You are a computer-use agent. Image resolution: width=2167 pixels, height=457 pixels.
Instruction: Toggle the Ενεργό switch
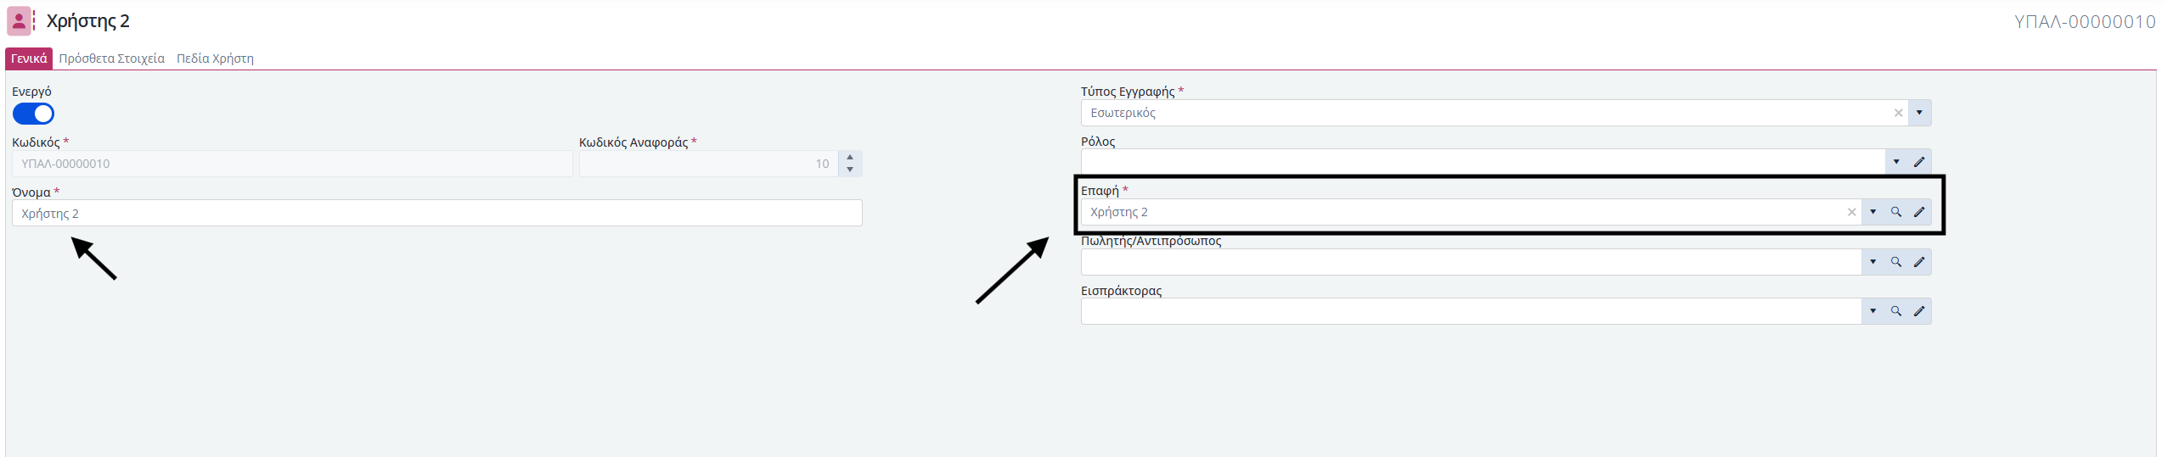tap(33, 114)
